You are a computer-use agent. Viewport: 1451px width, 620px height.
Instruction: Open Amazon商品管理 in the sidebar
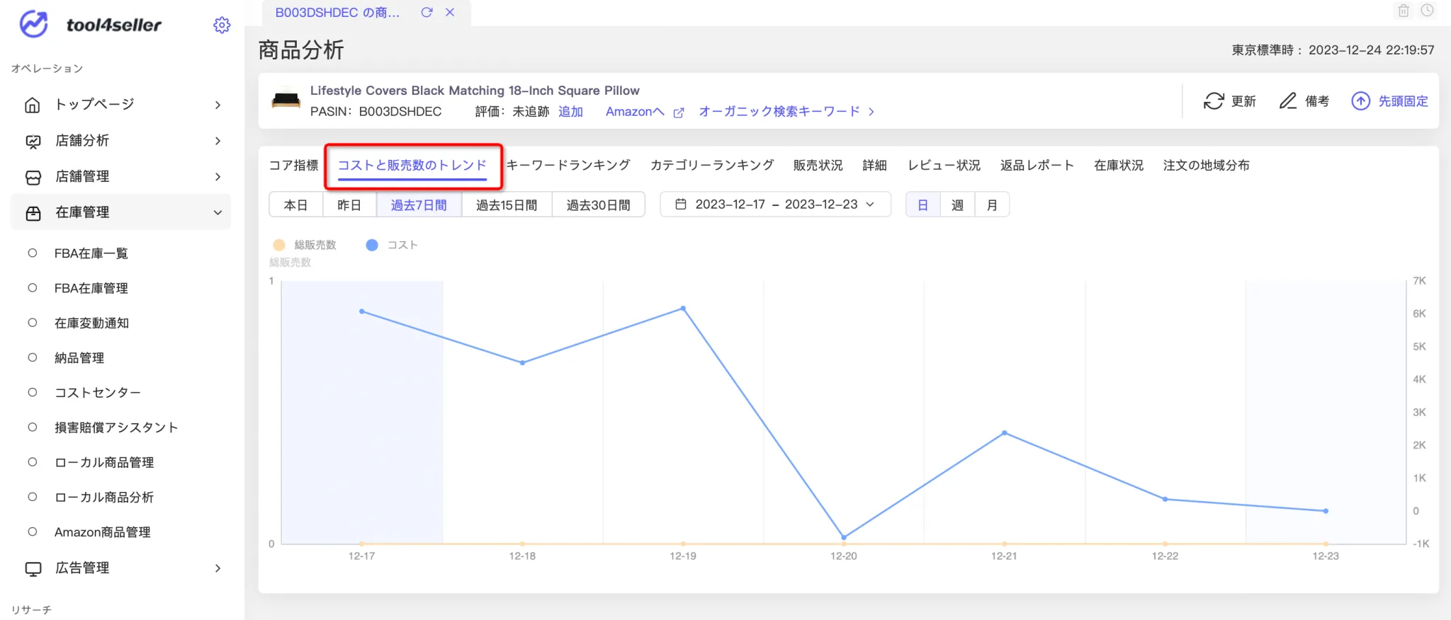(x=103, y=532)
